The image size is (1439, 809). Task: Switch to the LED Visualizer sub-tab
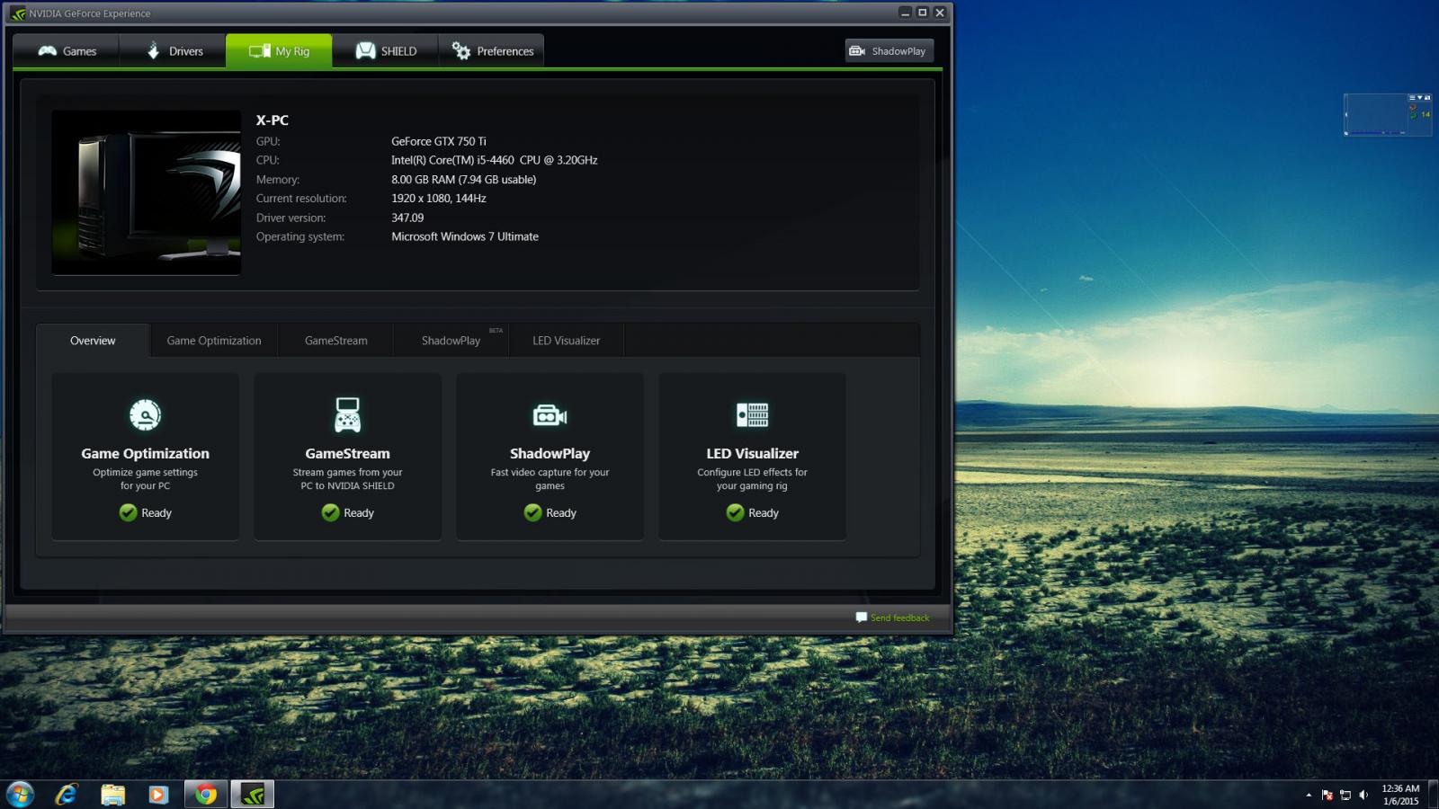(566, 341)
